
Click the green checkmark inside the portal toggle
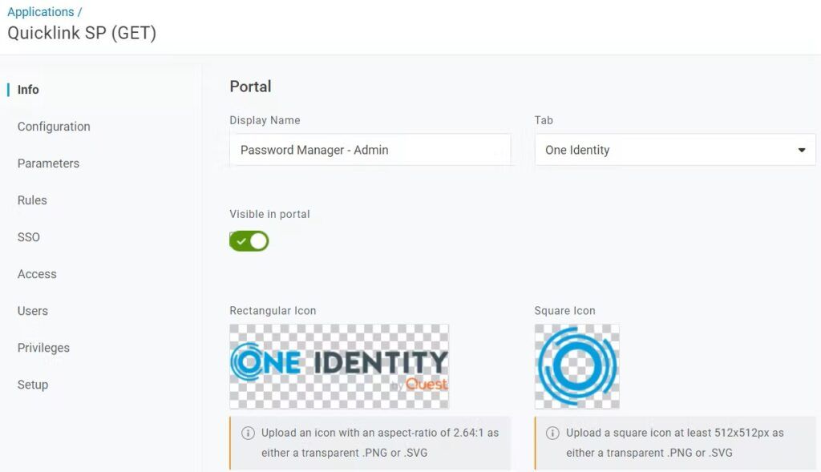point(241,240)
